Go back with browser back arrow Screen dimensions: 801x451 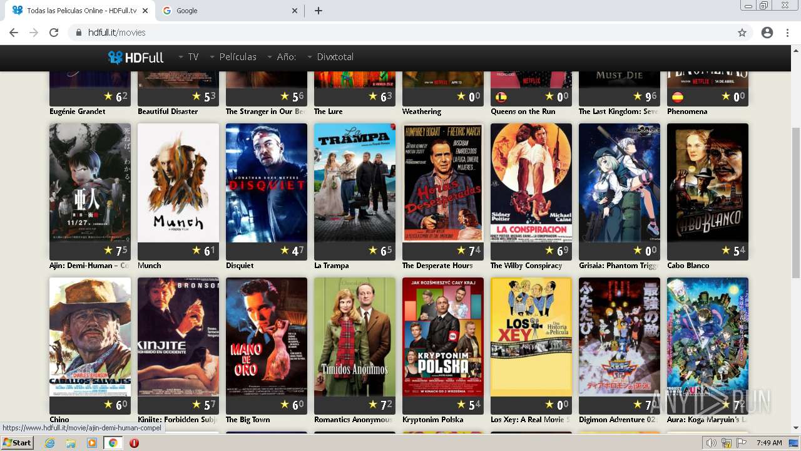pos(14,33)
